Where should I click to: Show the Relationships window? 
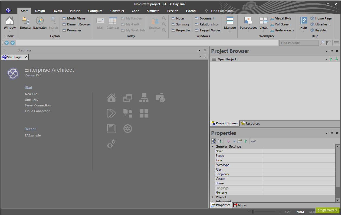[x=207, y=24]
